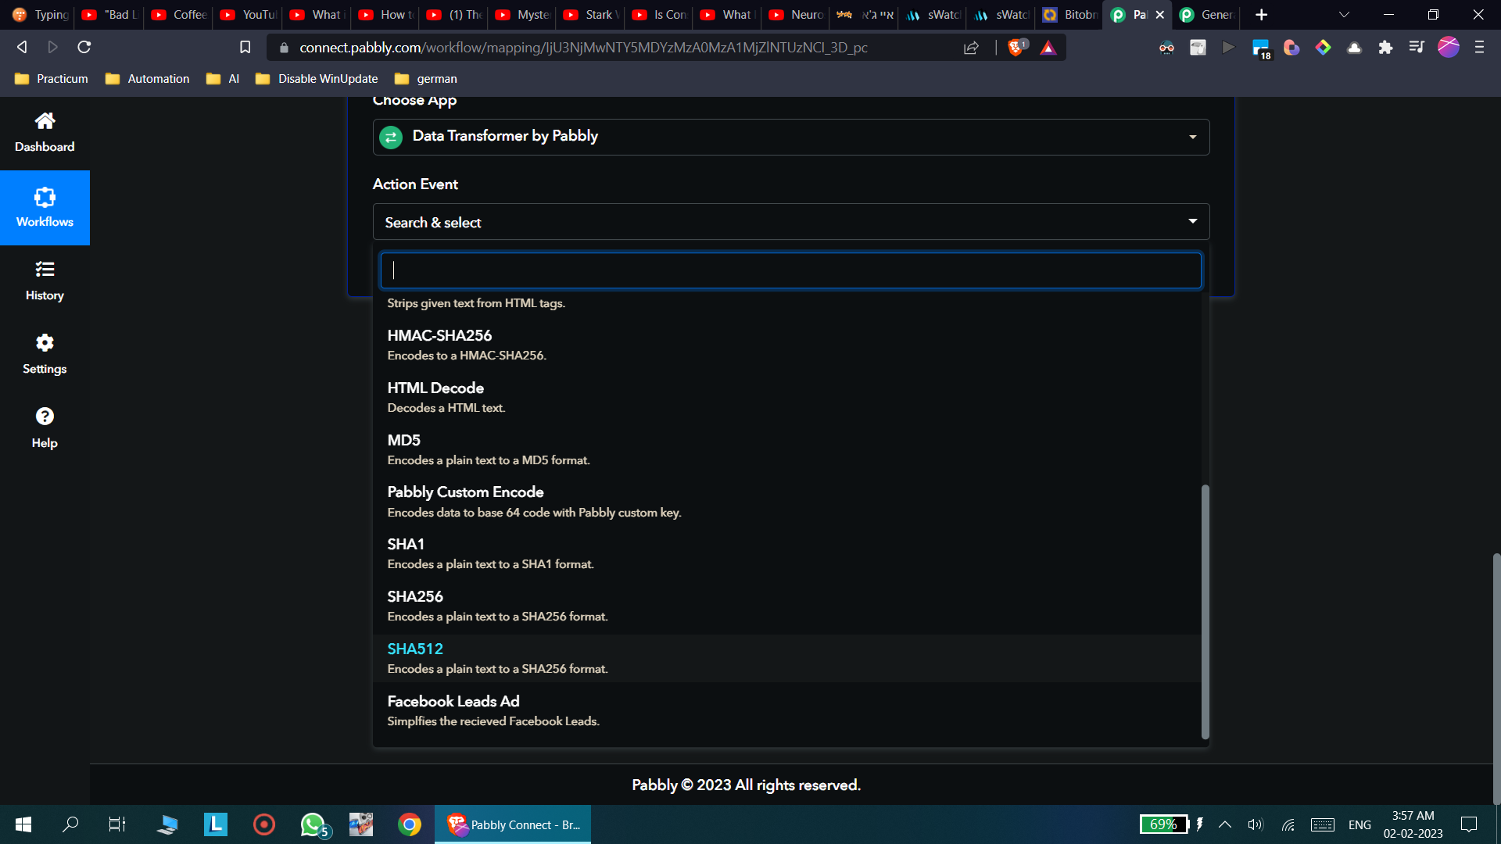Open the browser extensions puzzle icon

(x=1385, y=48)
